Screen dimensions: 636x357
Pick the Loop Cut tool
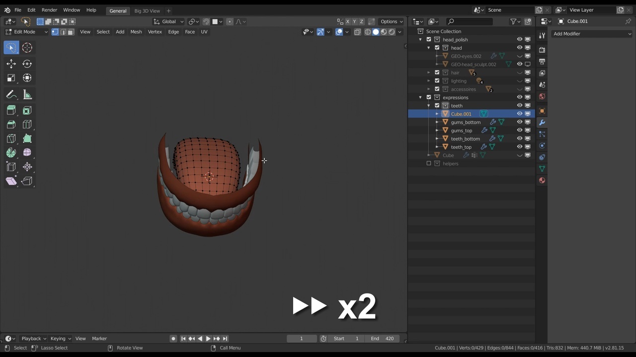pyautogui.click(x=27, y=124)
